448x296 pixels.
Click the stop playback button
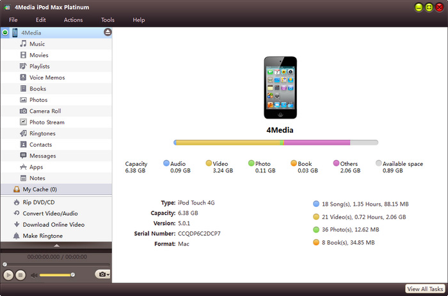(x=20, y=275)
